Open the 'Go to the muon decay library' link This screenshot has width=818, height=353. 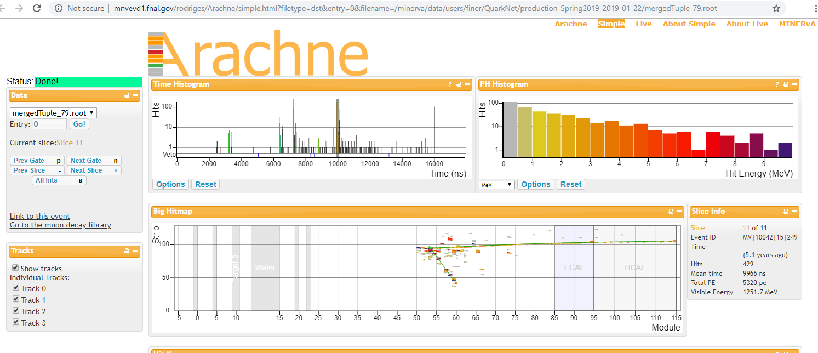point(60,225)
